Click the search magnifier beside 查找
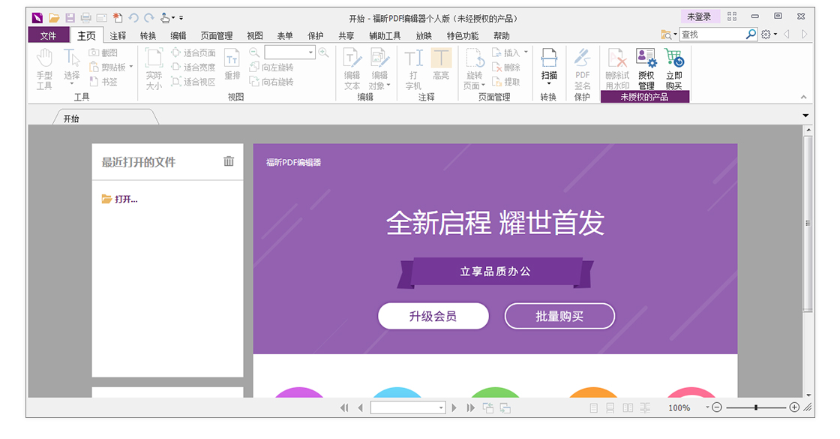 click(751, 35)
